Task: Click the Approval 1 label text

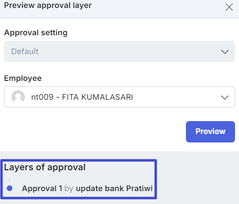Action: 42,189
